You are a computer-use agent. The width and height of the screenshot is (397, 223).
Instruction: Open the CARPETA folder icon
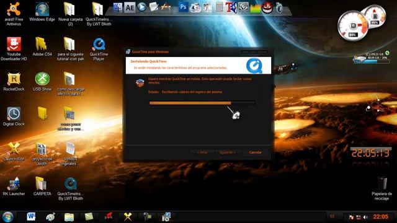[42, 186]
